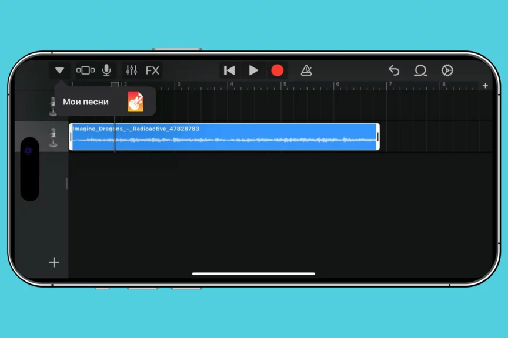Viewport: 508px width, 338px height.
Task: Tap the GarageBand document icon
Action: [x=136, y=102]
